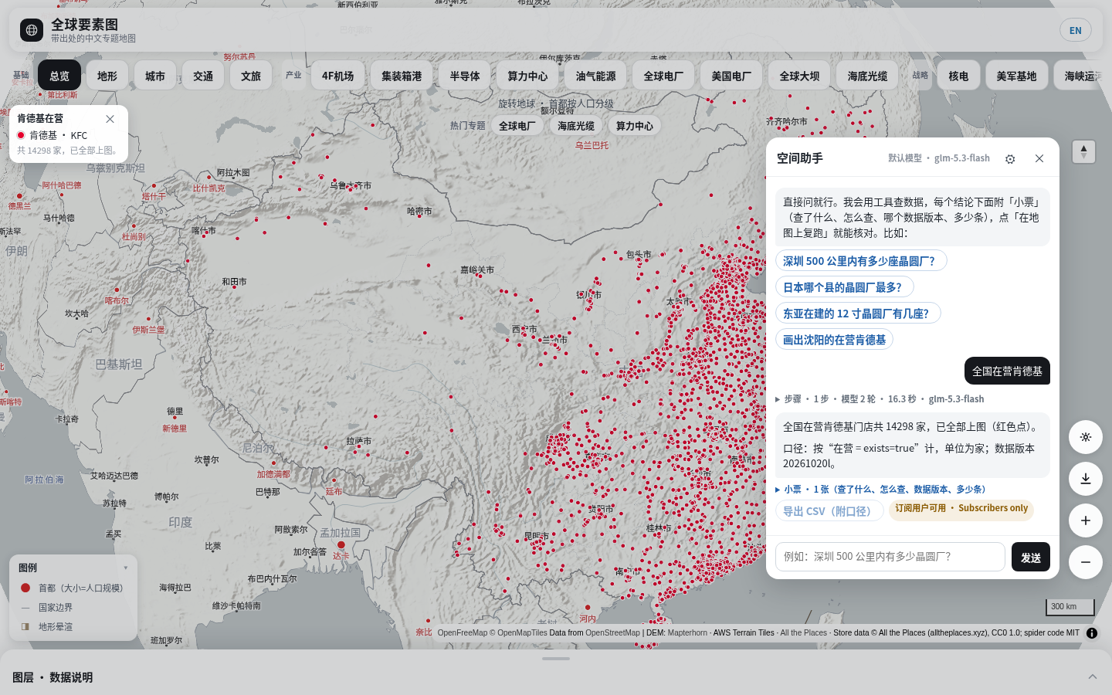Open the map attribution info icon

pyautogui.click(x=1092, y=633)
